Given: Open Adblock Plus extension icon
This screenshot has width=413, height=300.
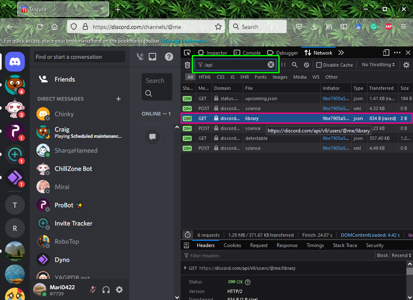Looking at the screenshot, I should pyautogui.click(x=389, y=26).
